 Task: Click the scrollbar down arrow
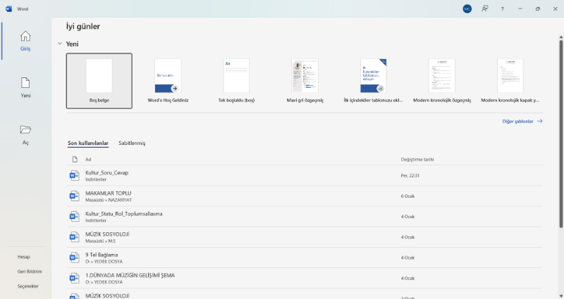(560, 295)
